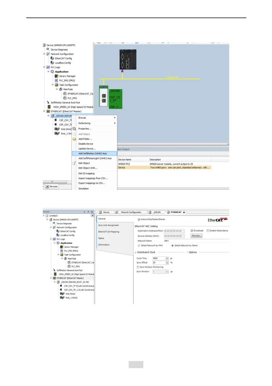Click Edit Object icon in context menu

tap(74, 163)
